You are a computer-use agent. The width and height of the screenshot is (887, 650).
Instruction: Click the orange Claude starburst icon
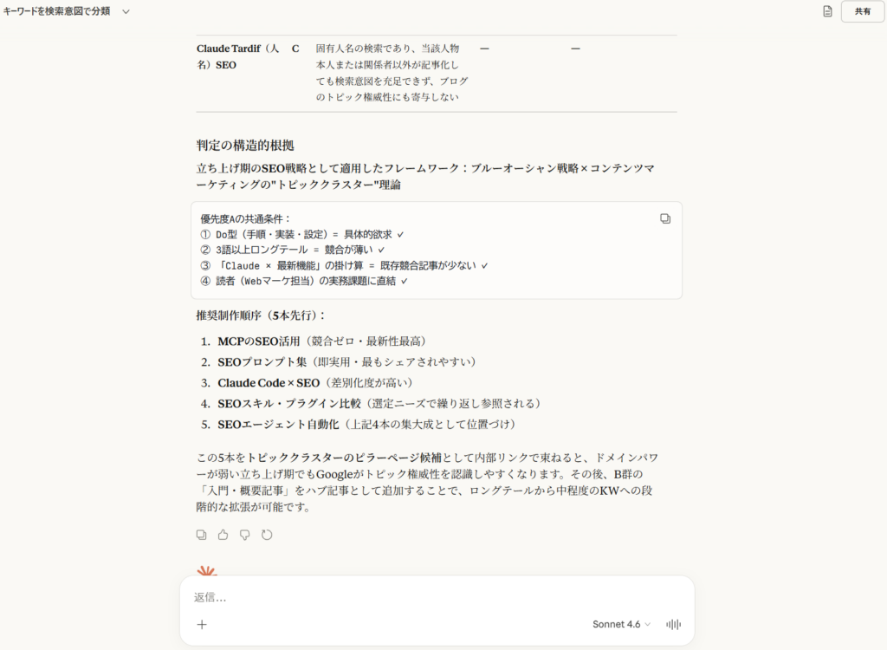coord(204,571)
